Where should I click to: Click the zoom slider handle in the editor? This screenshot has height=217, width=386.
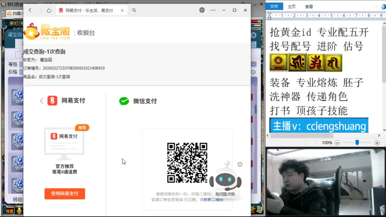pyautogui.click(x=357, y=143)
